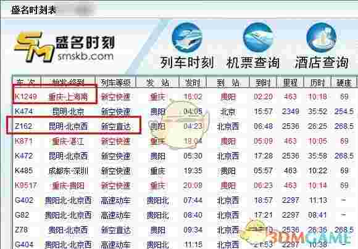
Task: Click departure station 贵阳北 in the G82 row
Action: [x=157, y=215]
